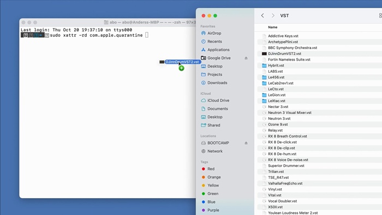
Task: Select ValhallaFreqEcho.vst file
Action: pos(285,183)
